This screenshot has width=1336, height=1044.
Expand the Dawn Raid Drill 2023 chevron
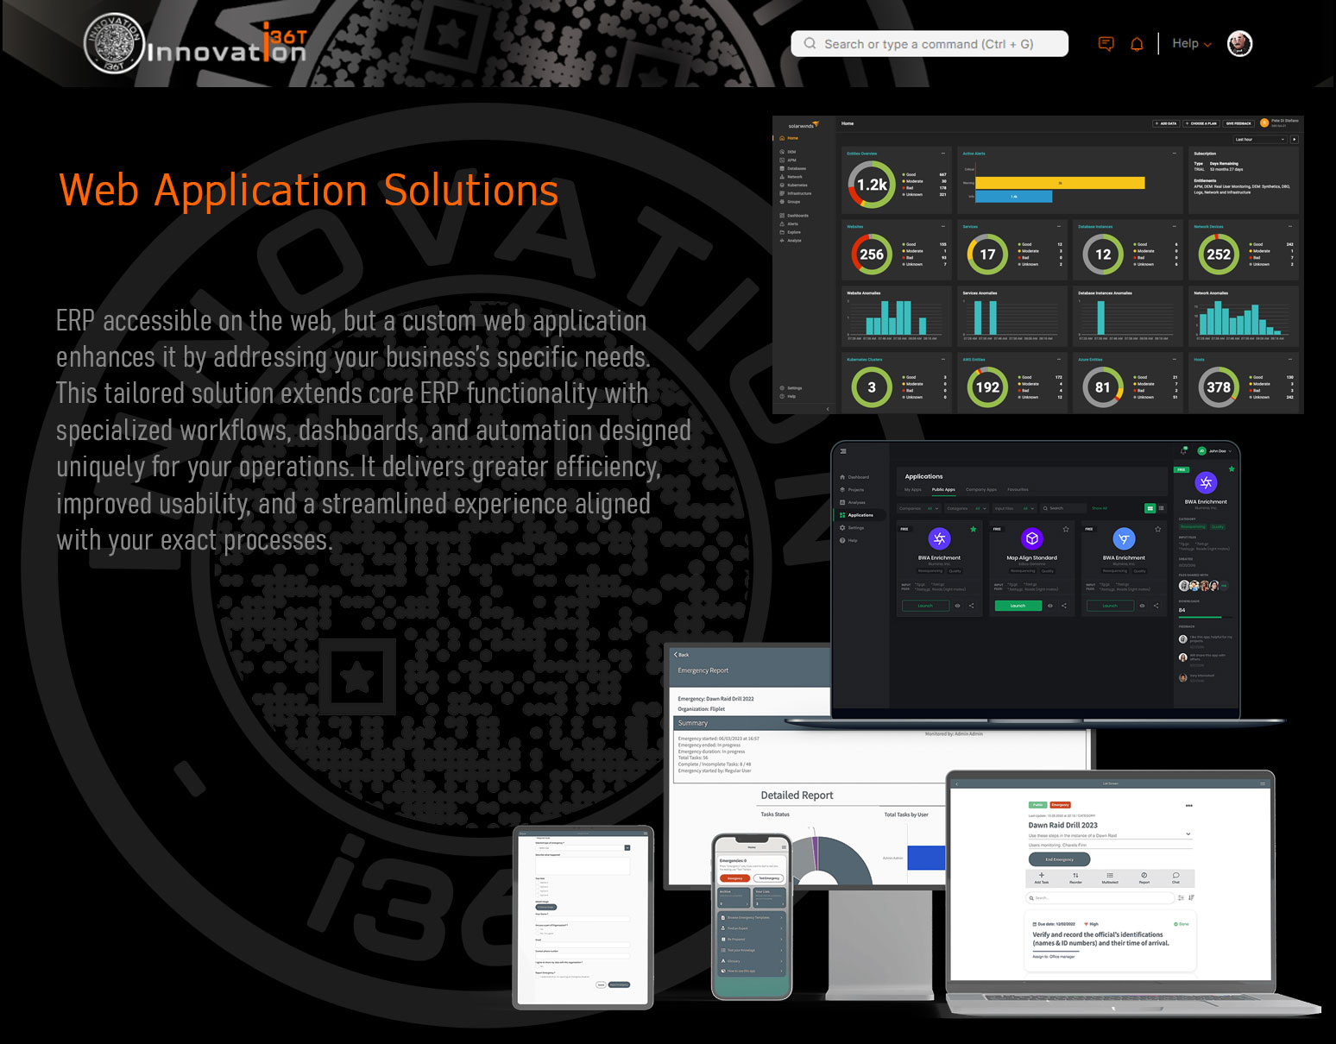point(1188,833)
